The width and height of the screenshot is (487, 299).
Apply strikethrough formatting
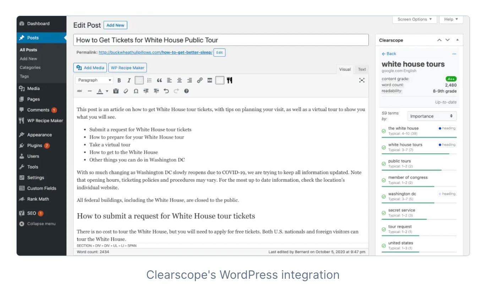(80, 91)
